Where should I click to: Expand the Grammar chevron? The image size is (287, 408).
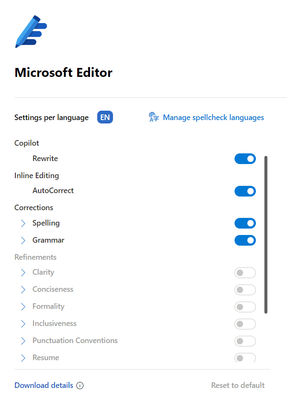pyautogui.click(x=23, y=241)
